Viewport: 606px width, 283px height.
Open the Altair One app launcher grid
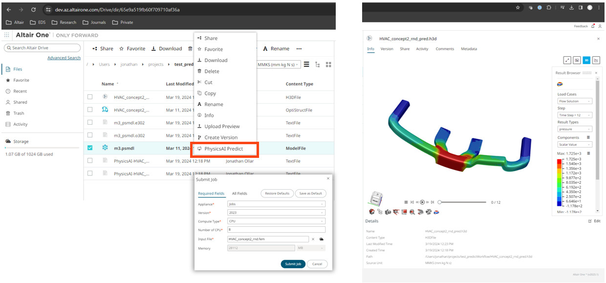click(x=7, y=35)
